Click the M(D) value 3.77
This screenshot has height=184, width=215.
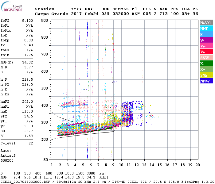tap(29, 67)
